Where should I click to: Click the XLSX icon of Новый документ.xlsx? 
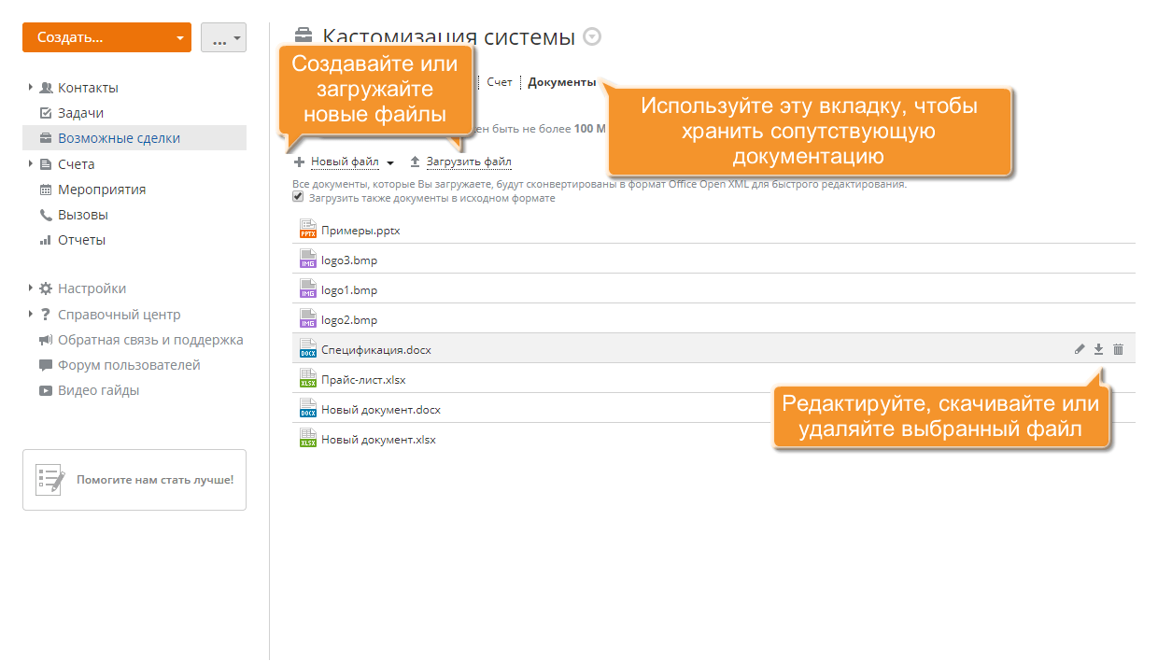(308, 438)
